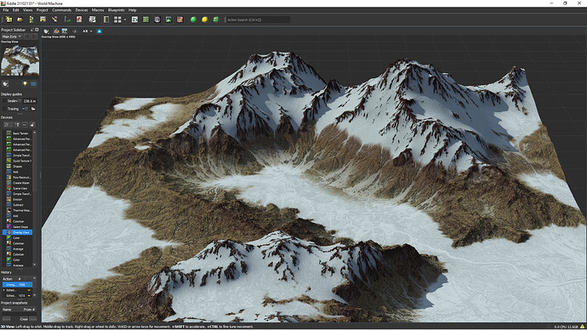Pop out the Project Sidebar panel
This screenshot has width=587, height=330.
[x=32, y=30]
